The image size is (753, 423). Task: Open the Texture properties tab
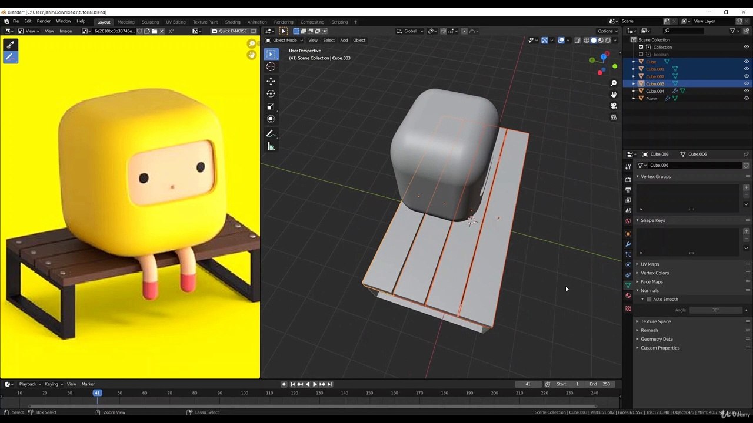[x=628, y=308]
